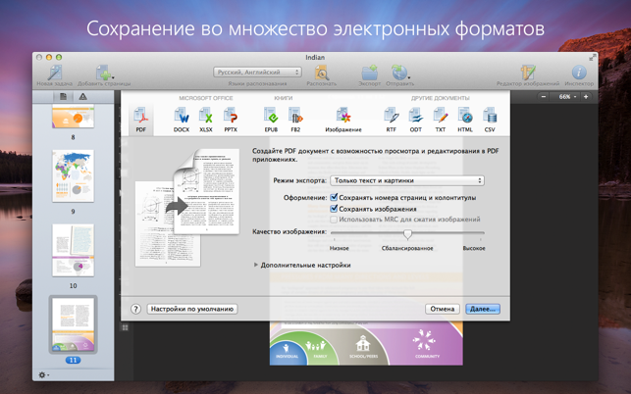This screenshot has width=631, height=394.
Task: Select the DOCX export format icon
Action: click(x=182, y=119)
